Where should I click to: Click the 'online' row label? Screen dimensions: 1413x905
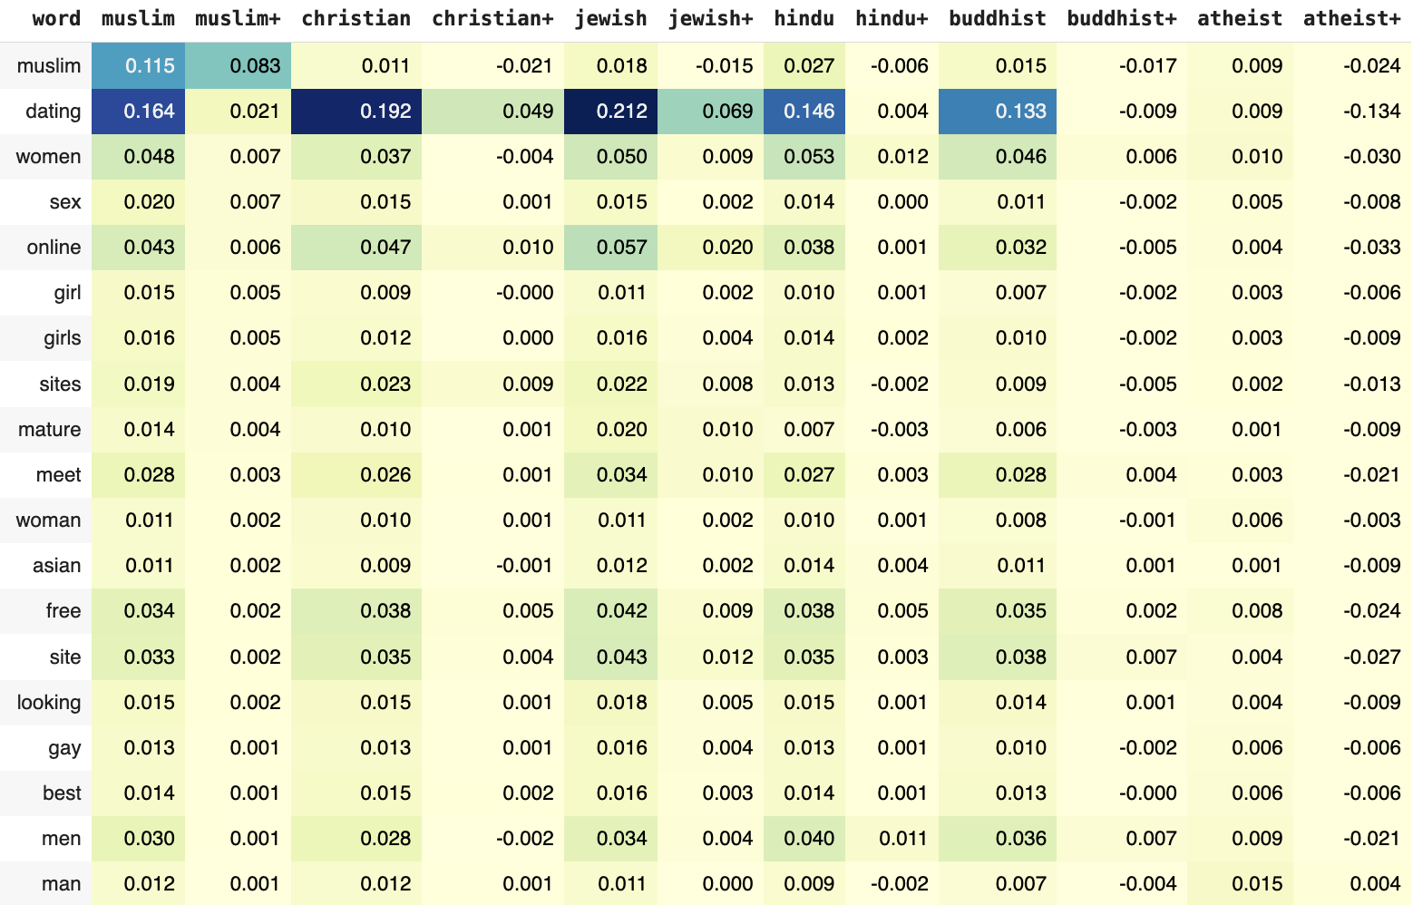point(54,248)
